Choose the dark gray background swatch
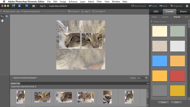Screen dimensions: 190x107 [x=160, y=91]
